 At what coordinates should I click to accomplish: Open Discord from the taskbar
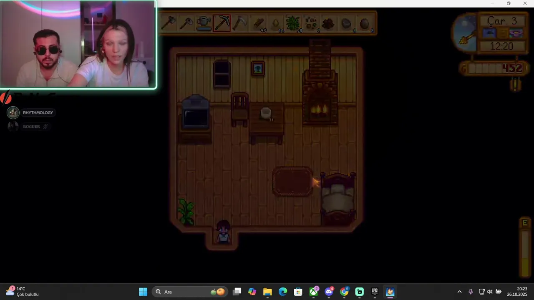coord(329,292)
